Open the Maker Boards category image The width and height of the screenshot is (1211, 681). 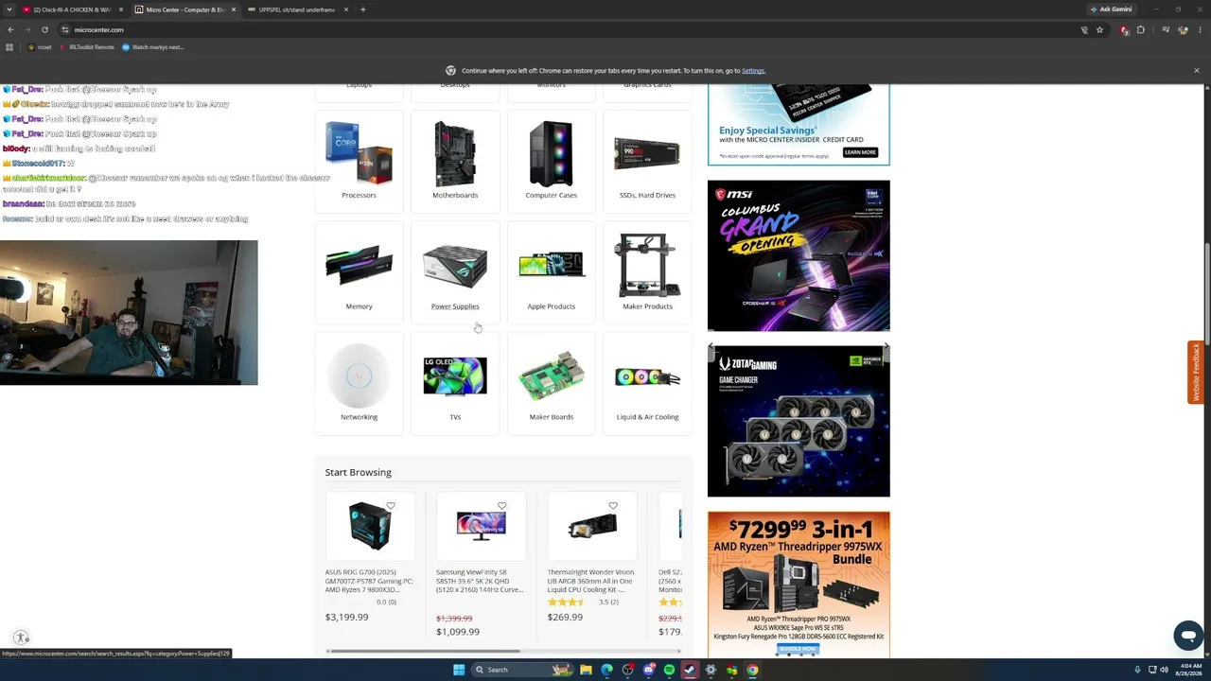click(552, 375)
